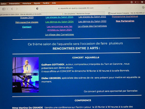Open the Fenêtre menu
Image resolution: width=145 pixels, height=109 pixels.
(46, 3)
